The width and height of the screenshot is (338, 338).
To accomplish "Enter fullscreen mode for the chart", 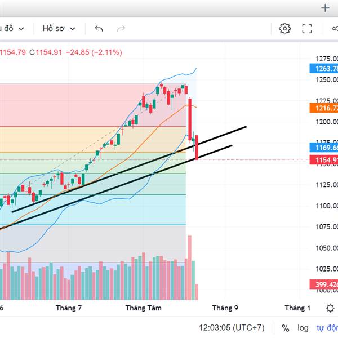I will 307,28.
